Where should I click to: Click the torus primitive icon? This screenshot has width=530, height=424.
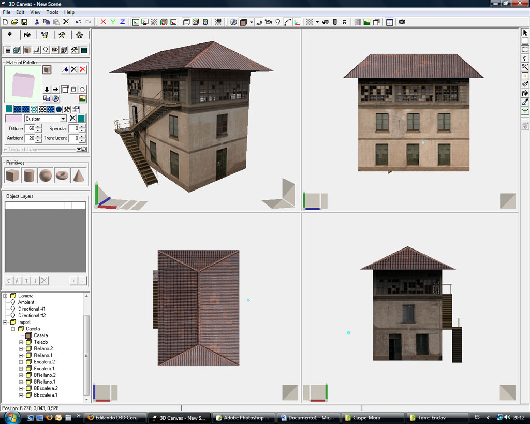pyautogui.click(x=62, y=176)
